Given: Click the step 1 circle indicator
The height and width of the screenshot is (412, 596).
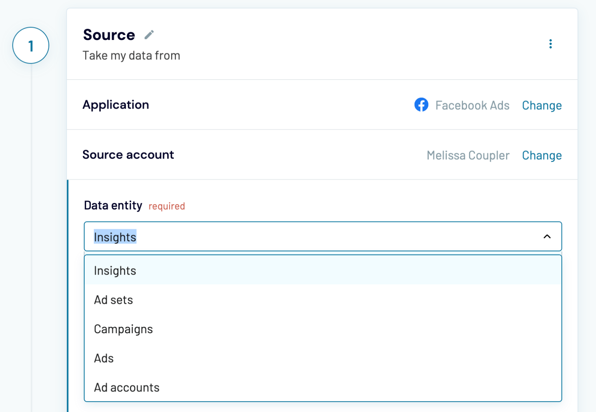Looking at the screenshot, I should [x=31, y=45].
